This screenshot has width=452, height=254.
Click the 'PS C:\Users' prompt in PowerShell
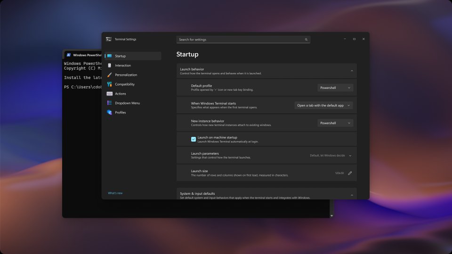83,87
